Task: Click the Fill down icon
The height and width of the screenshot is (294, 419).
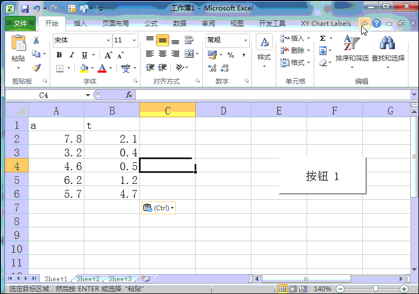Action: [323, 51]
